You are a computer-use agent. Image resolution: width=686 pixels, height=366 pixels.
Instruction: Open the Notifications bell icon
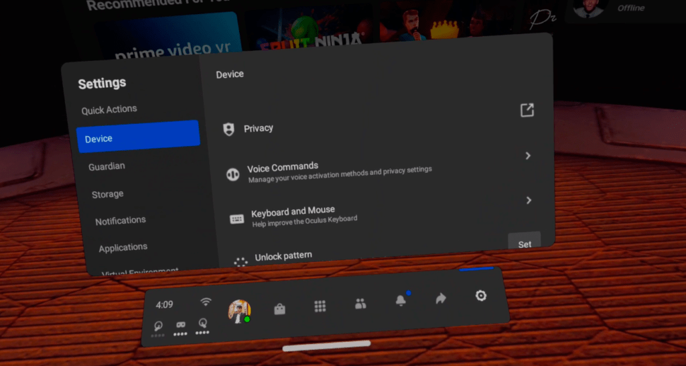(x=401, y=300)
